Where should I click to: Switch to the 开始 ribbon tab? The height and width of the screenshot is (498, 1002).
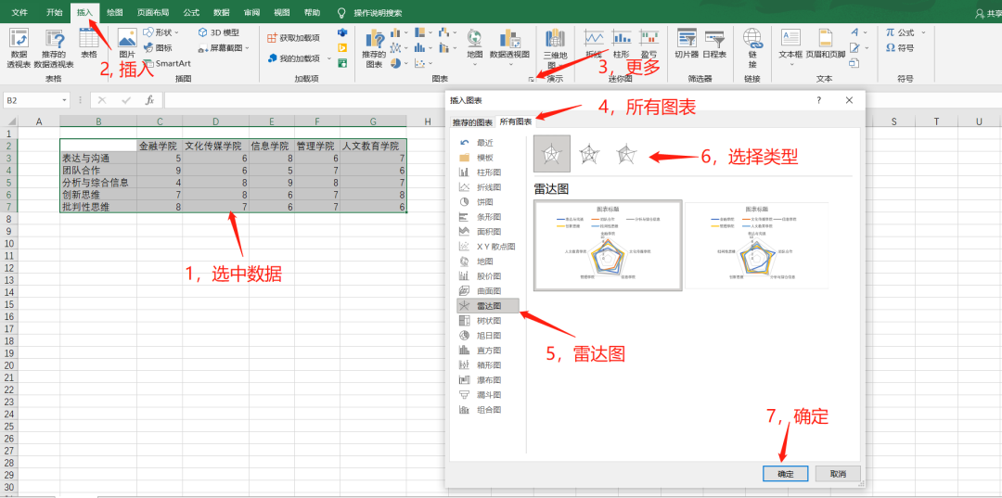(x=55, y=12)
